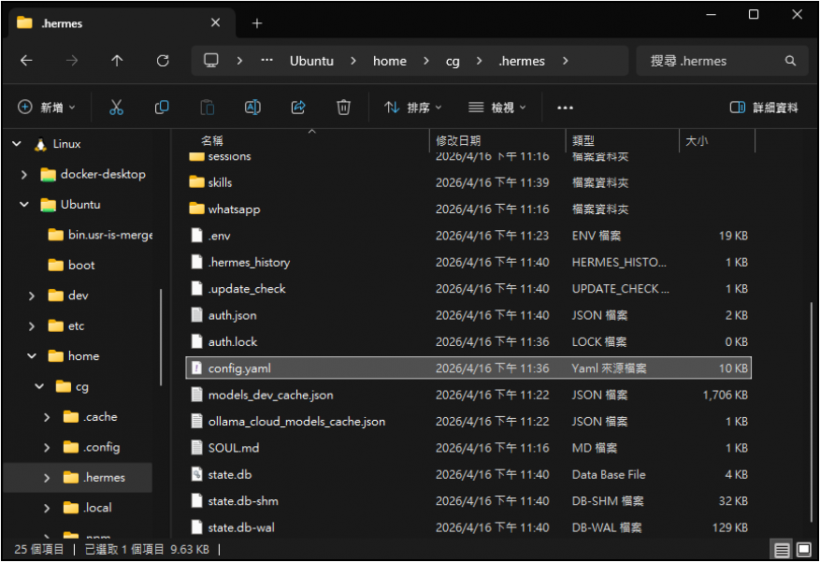Viewport: 820px width, 562px height.
Task: Sort files by 修改日期 column header
Action: pos(458,141)
